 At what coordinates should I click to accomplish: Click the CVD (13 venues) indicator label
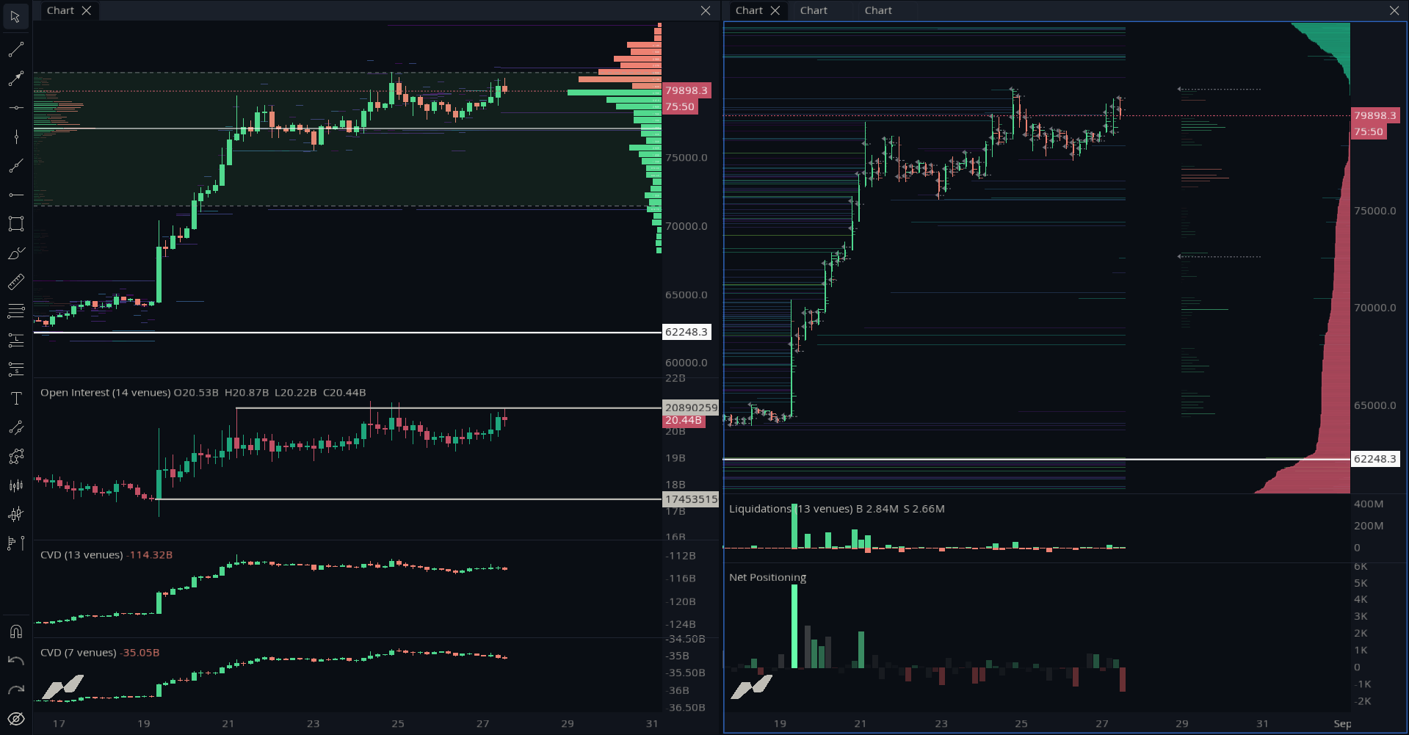[82, 555]
